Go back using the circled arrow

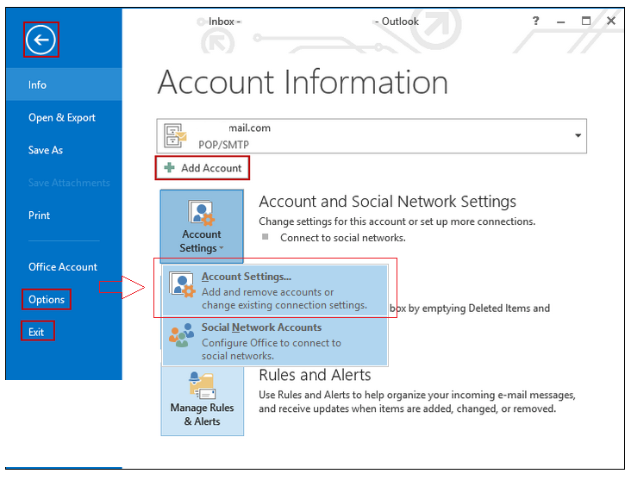[41, 40]
